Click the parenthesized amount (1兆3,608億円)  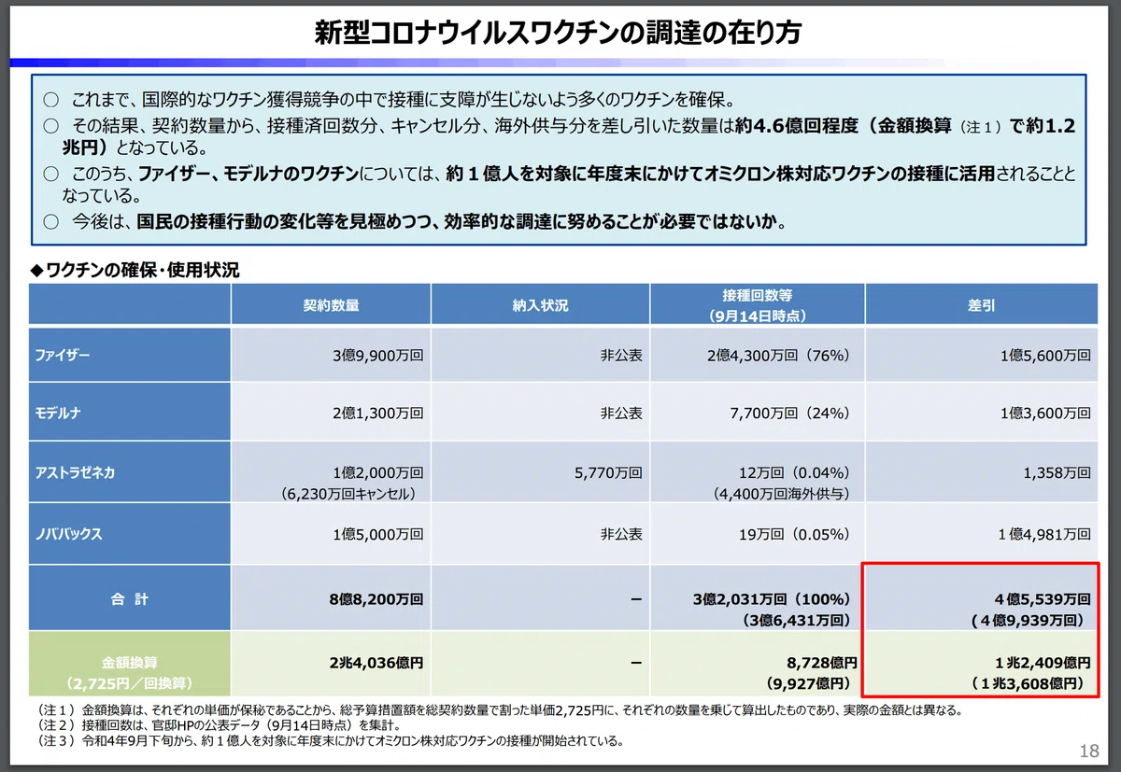[x=1026, y=683]
